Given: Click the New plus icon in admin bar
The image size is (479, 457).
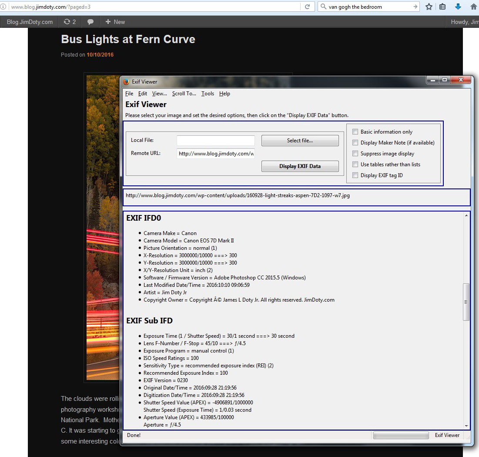Looking at the screenshot, I should (108, 22).
